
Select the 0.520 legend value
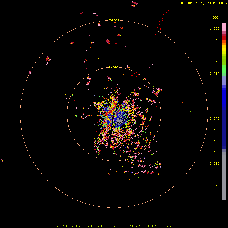click(215, 130)
